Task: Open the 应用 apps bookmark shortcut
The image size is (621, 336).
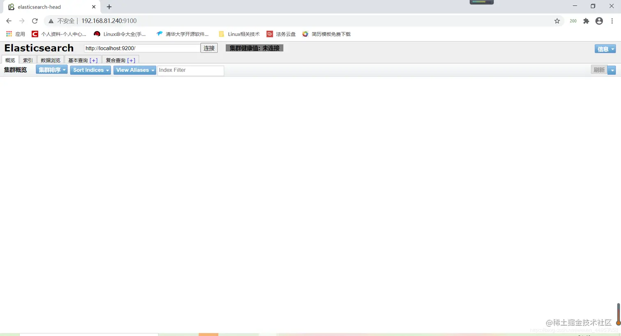Action: click(x=16, y=34)
